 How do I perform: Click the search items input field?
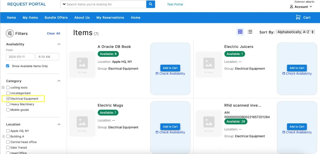tap(106, 4)
